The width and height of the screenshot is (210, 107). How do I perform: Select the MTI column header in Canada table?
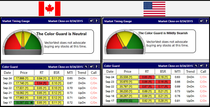(70, 73)
